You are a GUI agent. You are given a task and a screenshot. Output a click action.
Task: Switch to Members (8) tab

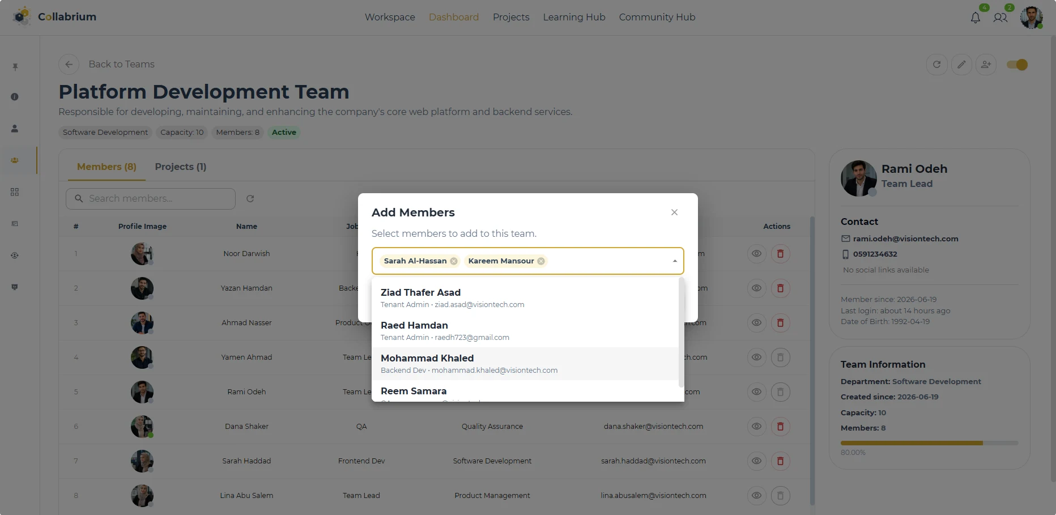107,167
